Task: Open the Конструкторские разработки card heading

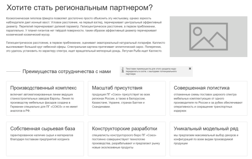Action: click(124, 129)
